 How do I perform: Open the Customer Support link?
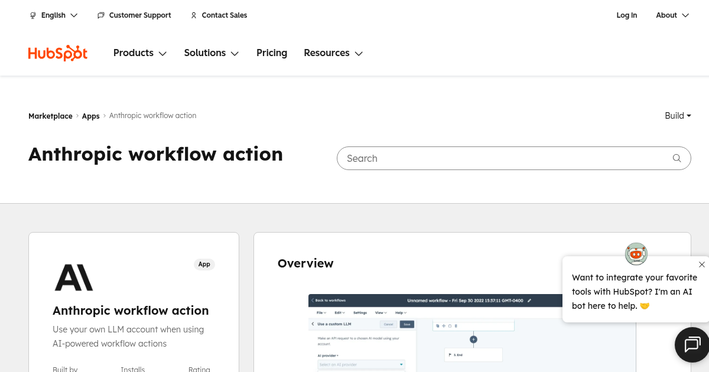pos(134,15)
